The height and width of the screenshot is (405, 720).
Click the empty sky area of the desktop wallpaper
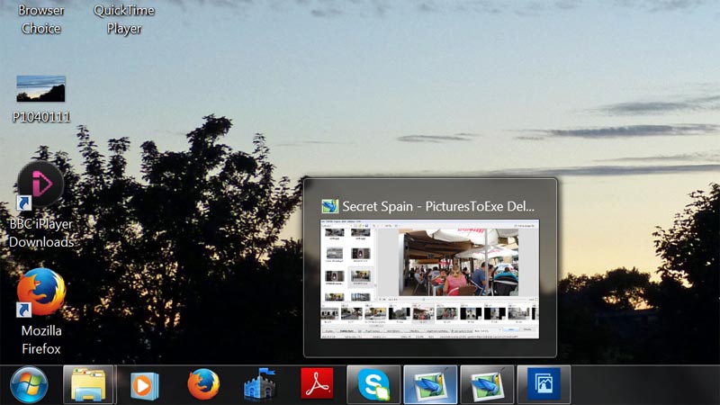(360, 72)
